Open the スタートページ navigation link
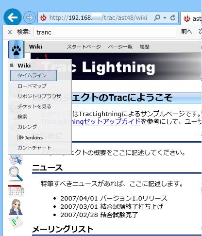This screenshot has height=236, width=202. [x=84, y=47]
